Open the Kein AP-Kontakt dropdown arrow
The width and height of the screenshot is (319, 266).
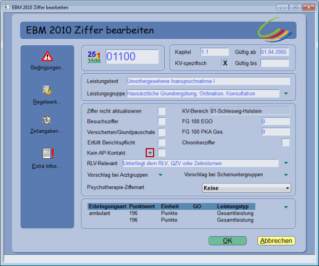click(150, 153)
